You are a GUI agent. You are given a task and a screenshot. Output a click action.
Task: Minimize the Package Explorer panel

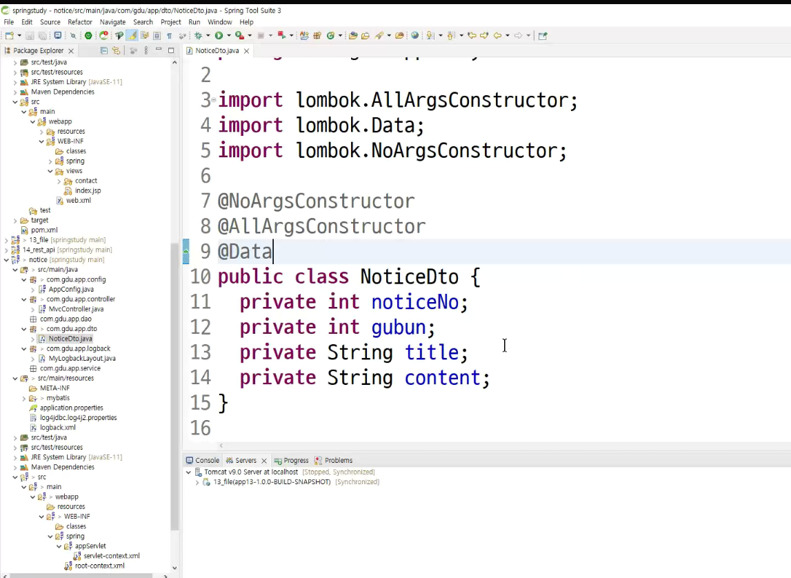point(159,50)
